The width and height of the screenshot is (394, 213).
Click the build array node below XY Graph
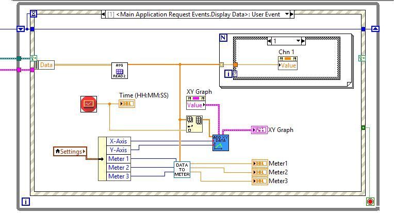(x=194, y=124)
